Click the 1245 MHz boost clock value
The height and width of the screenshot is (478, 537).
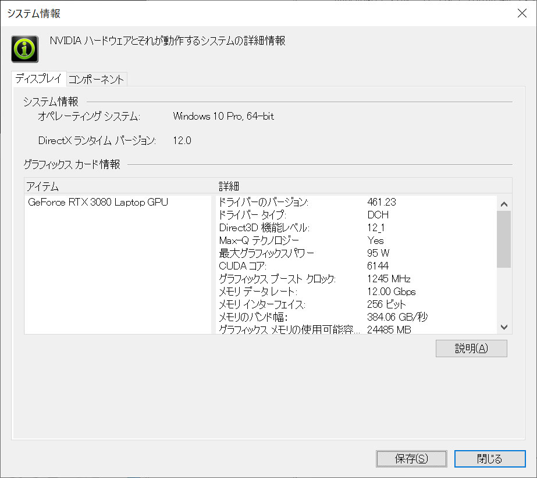tap(389, 279)
